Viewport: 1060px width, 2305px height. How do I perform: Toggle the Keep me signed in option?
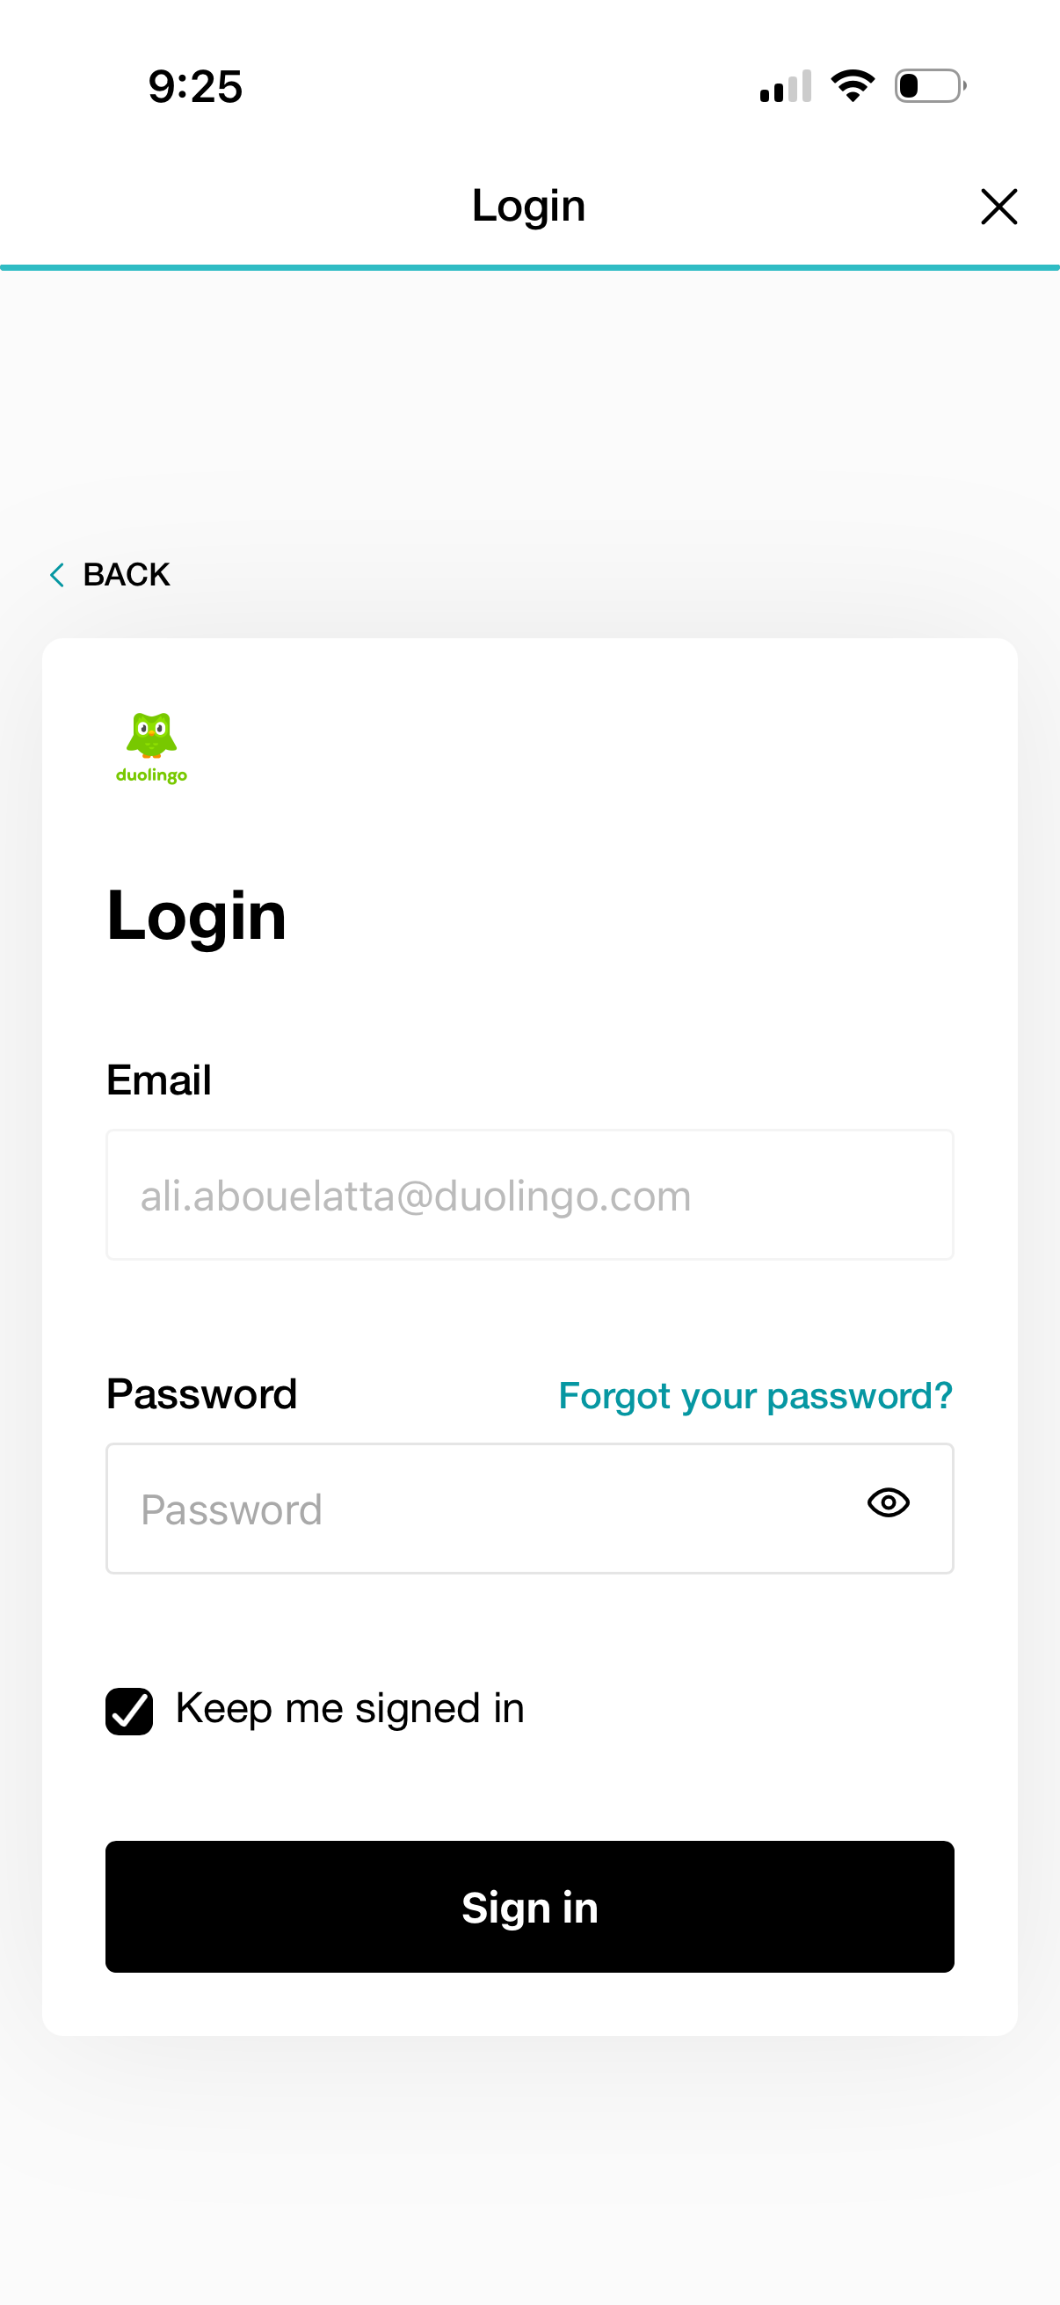(129, 1707)
